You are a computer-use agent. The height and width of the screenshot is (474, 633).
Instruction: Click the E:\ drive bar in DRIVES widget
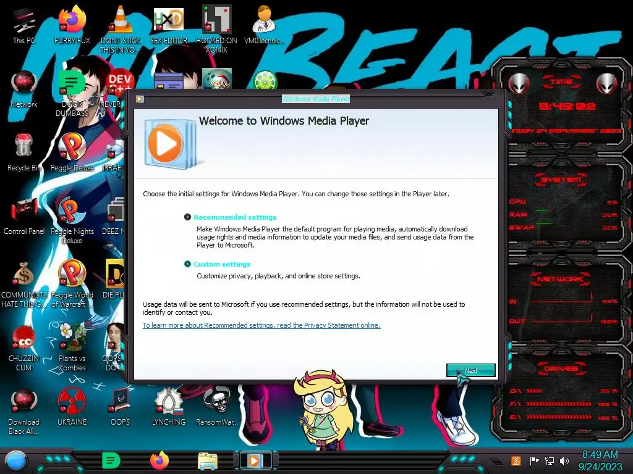(564, 417)
